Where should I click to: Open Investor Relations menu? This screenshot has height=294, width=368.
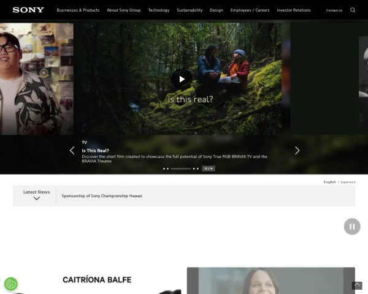point(294,10)
